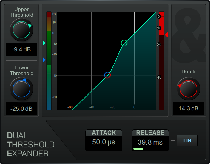210x164 pixels.
Task: Click the -60 label on graph horizontal axis
Action: coord(70,107)
